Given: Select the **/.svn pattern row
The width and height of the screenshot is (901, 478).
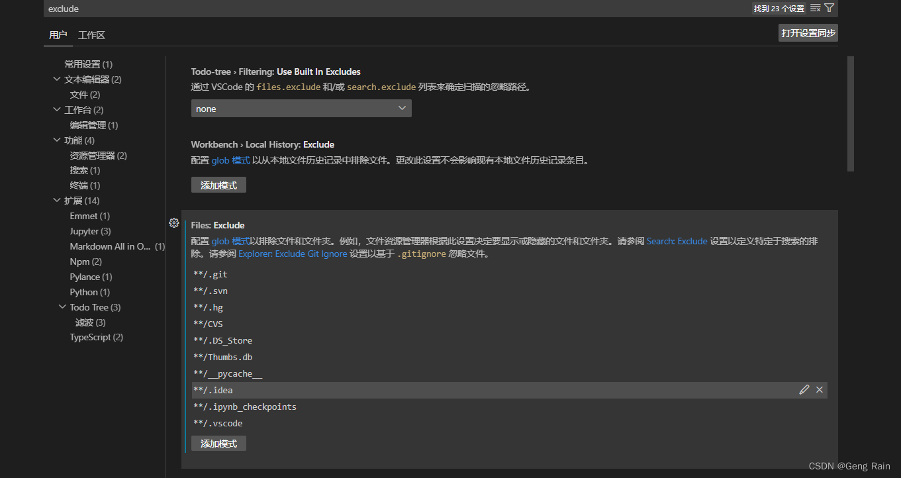Looking at the screenshot, I should point(510,291).
